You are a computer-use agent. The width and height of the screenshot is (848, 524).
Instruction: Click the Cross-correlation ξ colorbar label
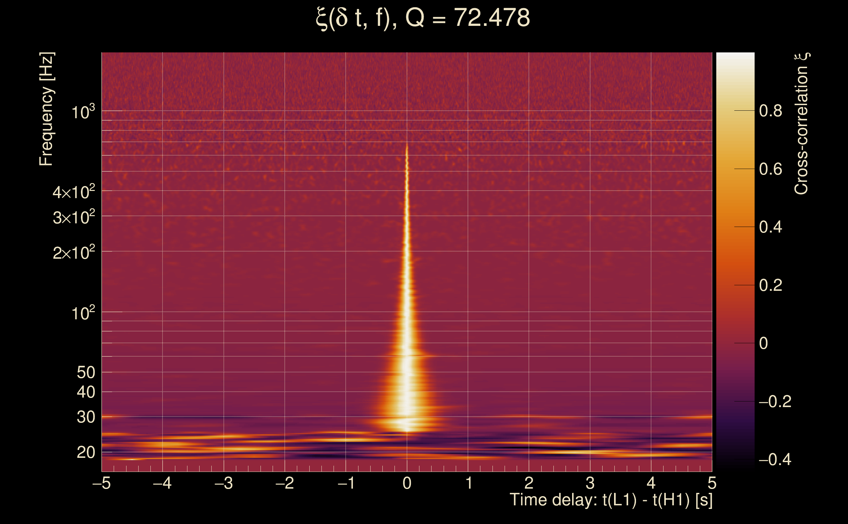pos(801,124)
